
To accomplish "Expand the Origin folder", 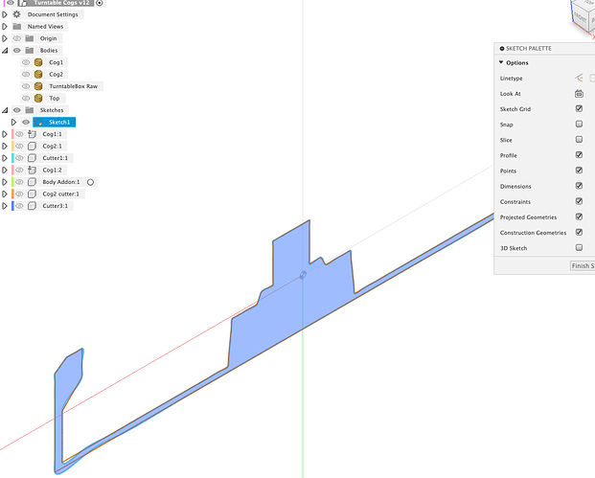I will click(x=6, y=38).
